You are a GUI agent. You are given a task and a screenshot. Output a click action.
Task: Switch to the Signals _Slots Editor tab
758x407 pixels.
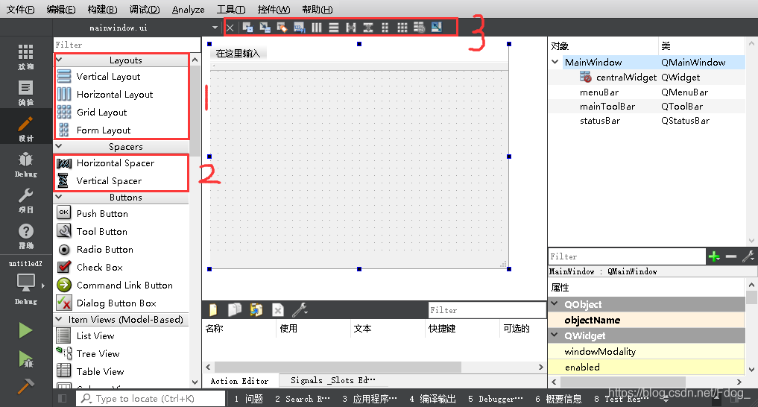(x=332, y=380)
